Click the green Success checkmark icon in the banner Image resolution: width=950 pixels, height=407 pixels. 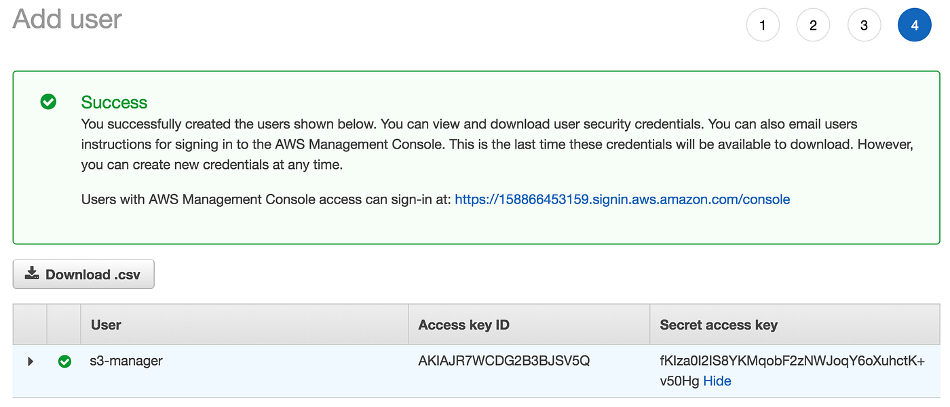tap(48, 102)
